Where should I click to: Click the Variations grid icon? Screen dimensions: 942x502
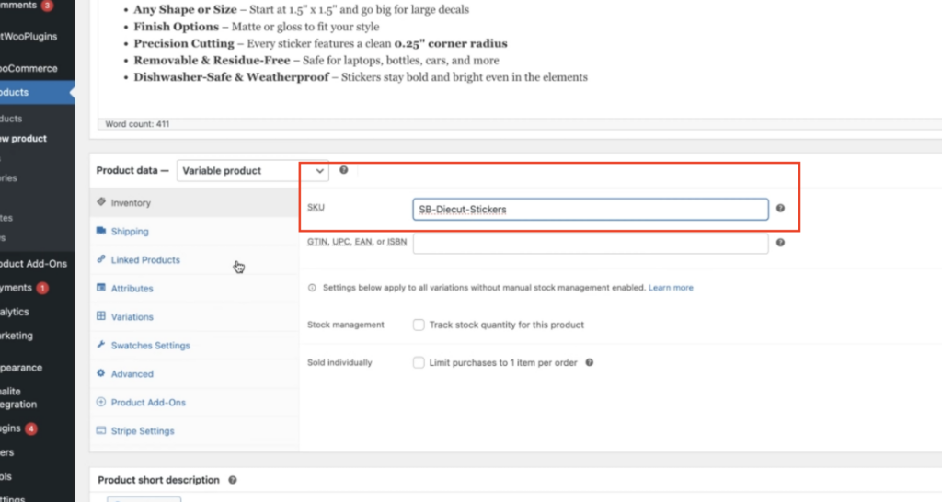point(101,317)
